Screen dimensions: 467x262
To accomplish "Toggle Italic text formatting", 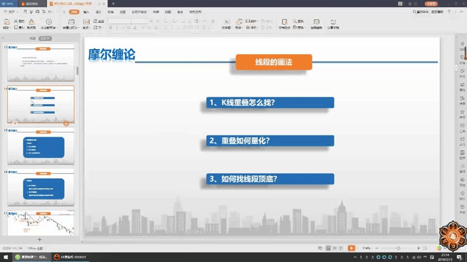I will click(x=117, y=28).
